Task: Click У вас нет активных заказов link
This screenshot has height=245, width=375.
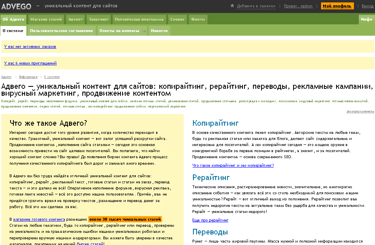Action: pyautogui.click(x=30, y=47)
